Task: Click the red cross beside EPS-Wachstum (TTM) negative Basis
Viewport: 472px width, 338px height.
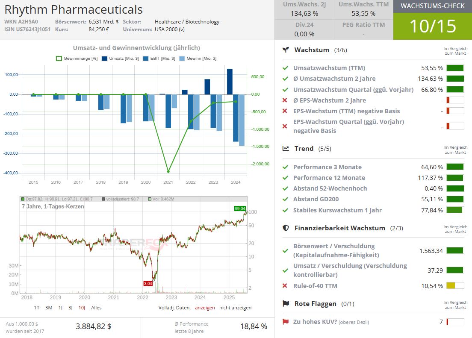Action: (285, 111)
